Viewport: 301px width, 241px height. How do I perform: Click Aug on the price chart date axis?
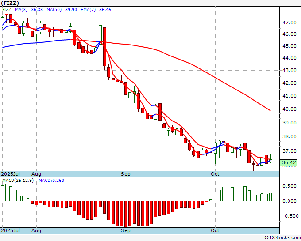[x=36, y=174]
